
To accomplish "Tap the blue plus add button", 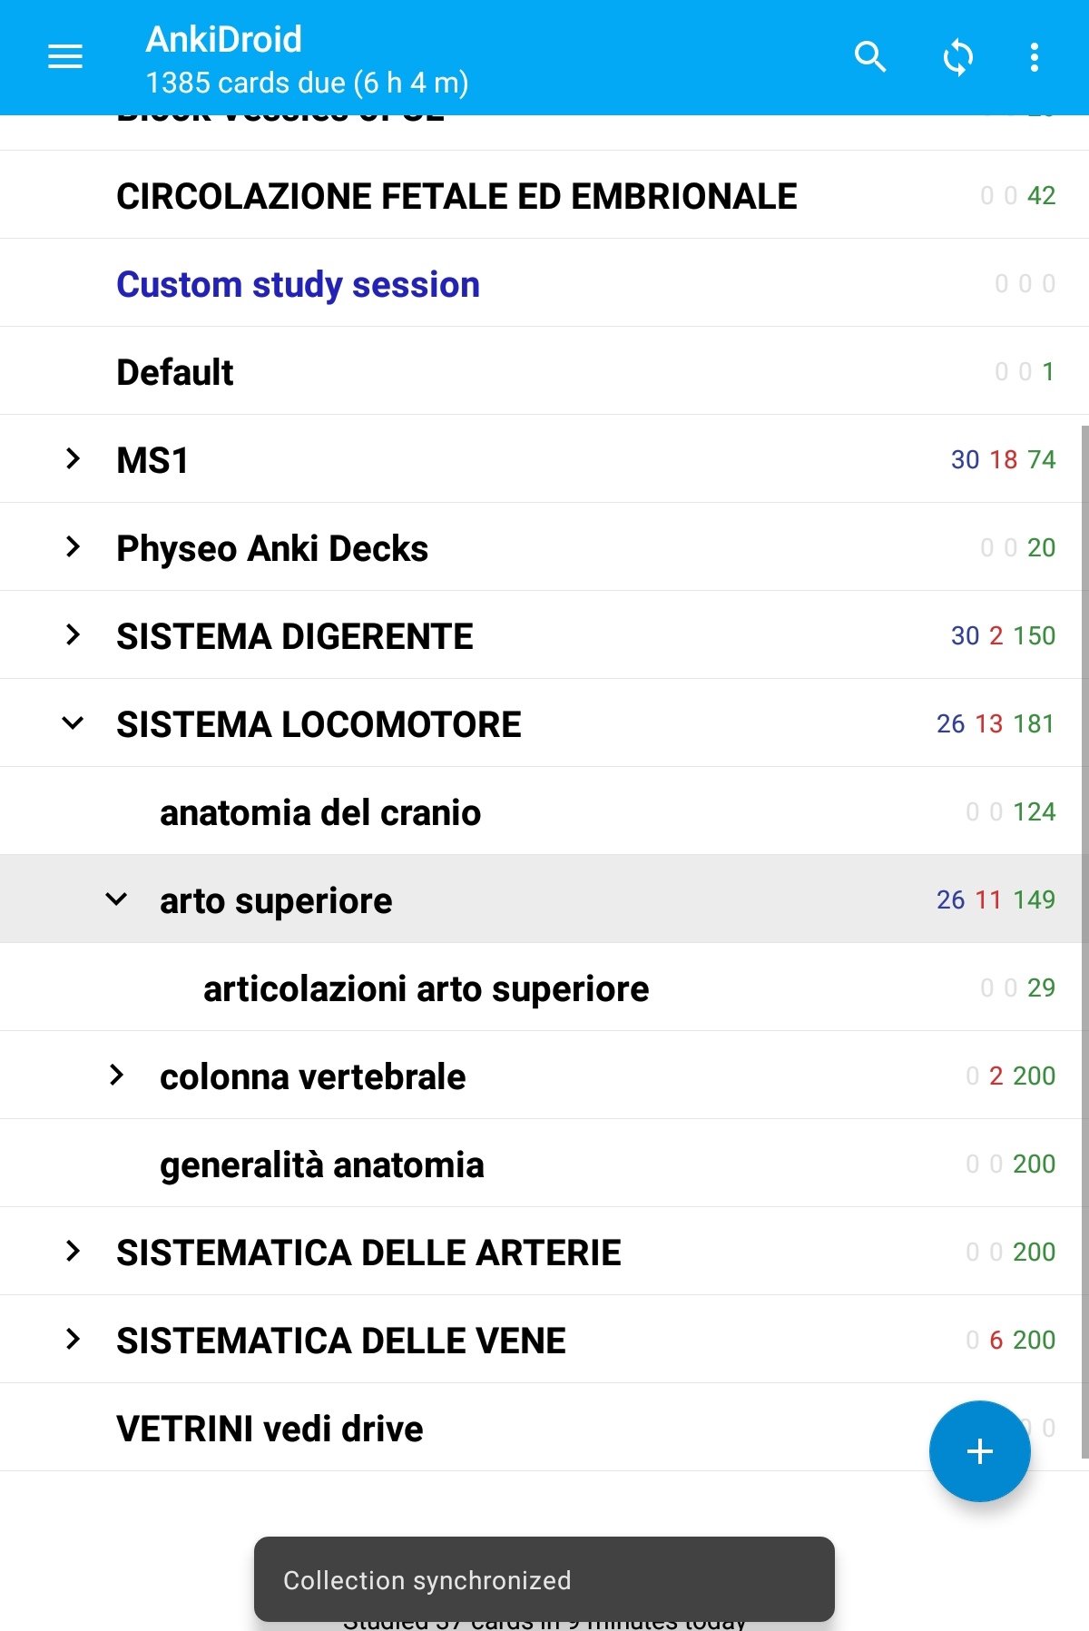I will tap(979, 1450).
